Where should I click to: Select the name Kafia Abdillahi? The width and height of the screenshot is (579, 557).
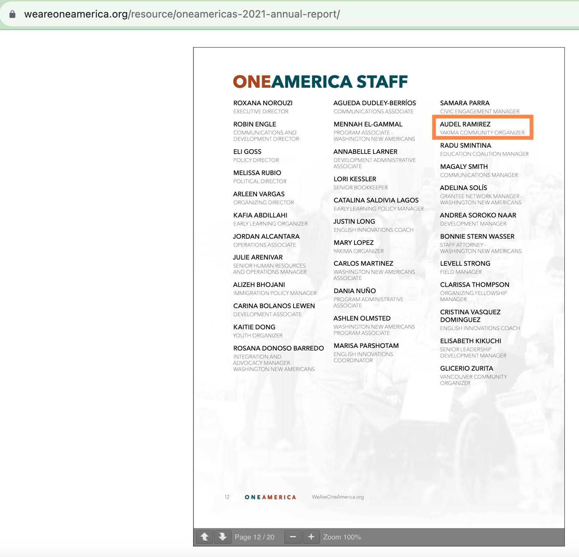click(260, 215)
